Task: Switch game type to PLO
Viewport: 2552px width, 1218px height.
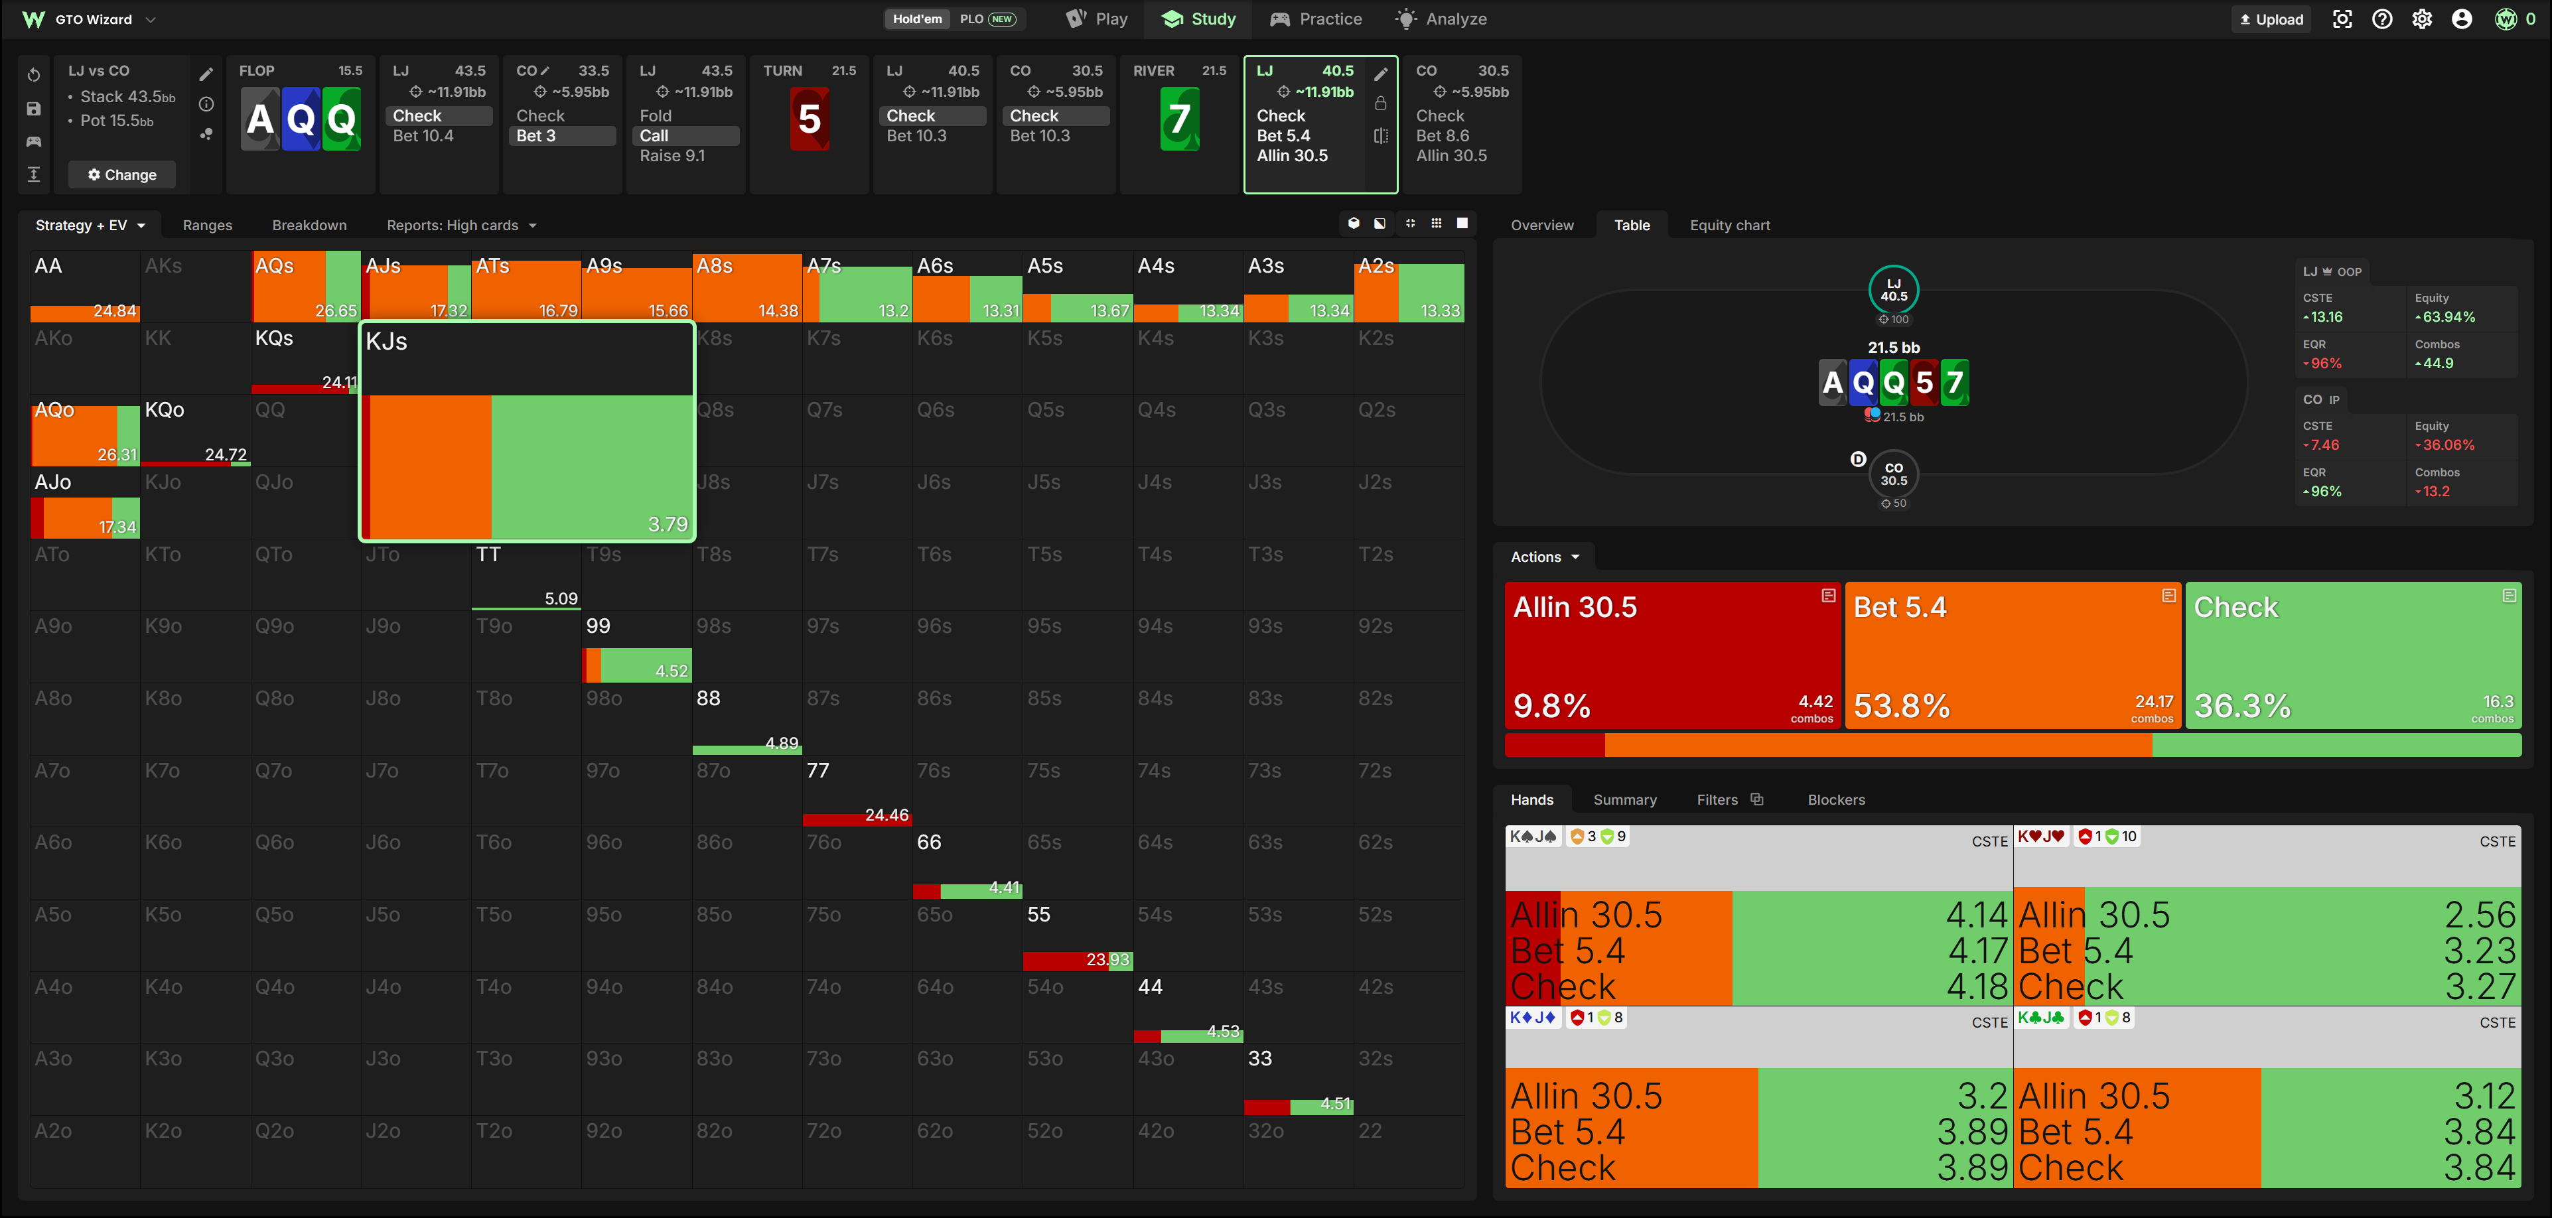Action: (987, 19)
